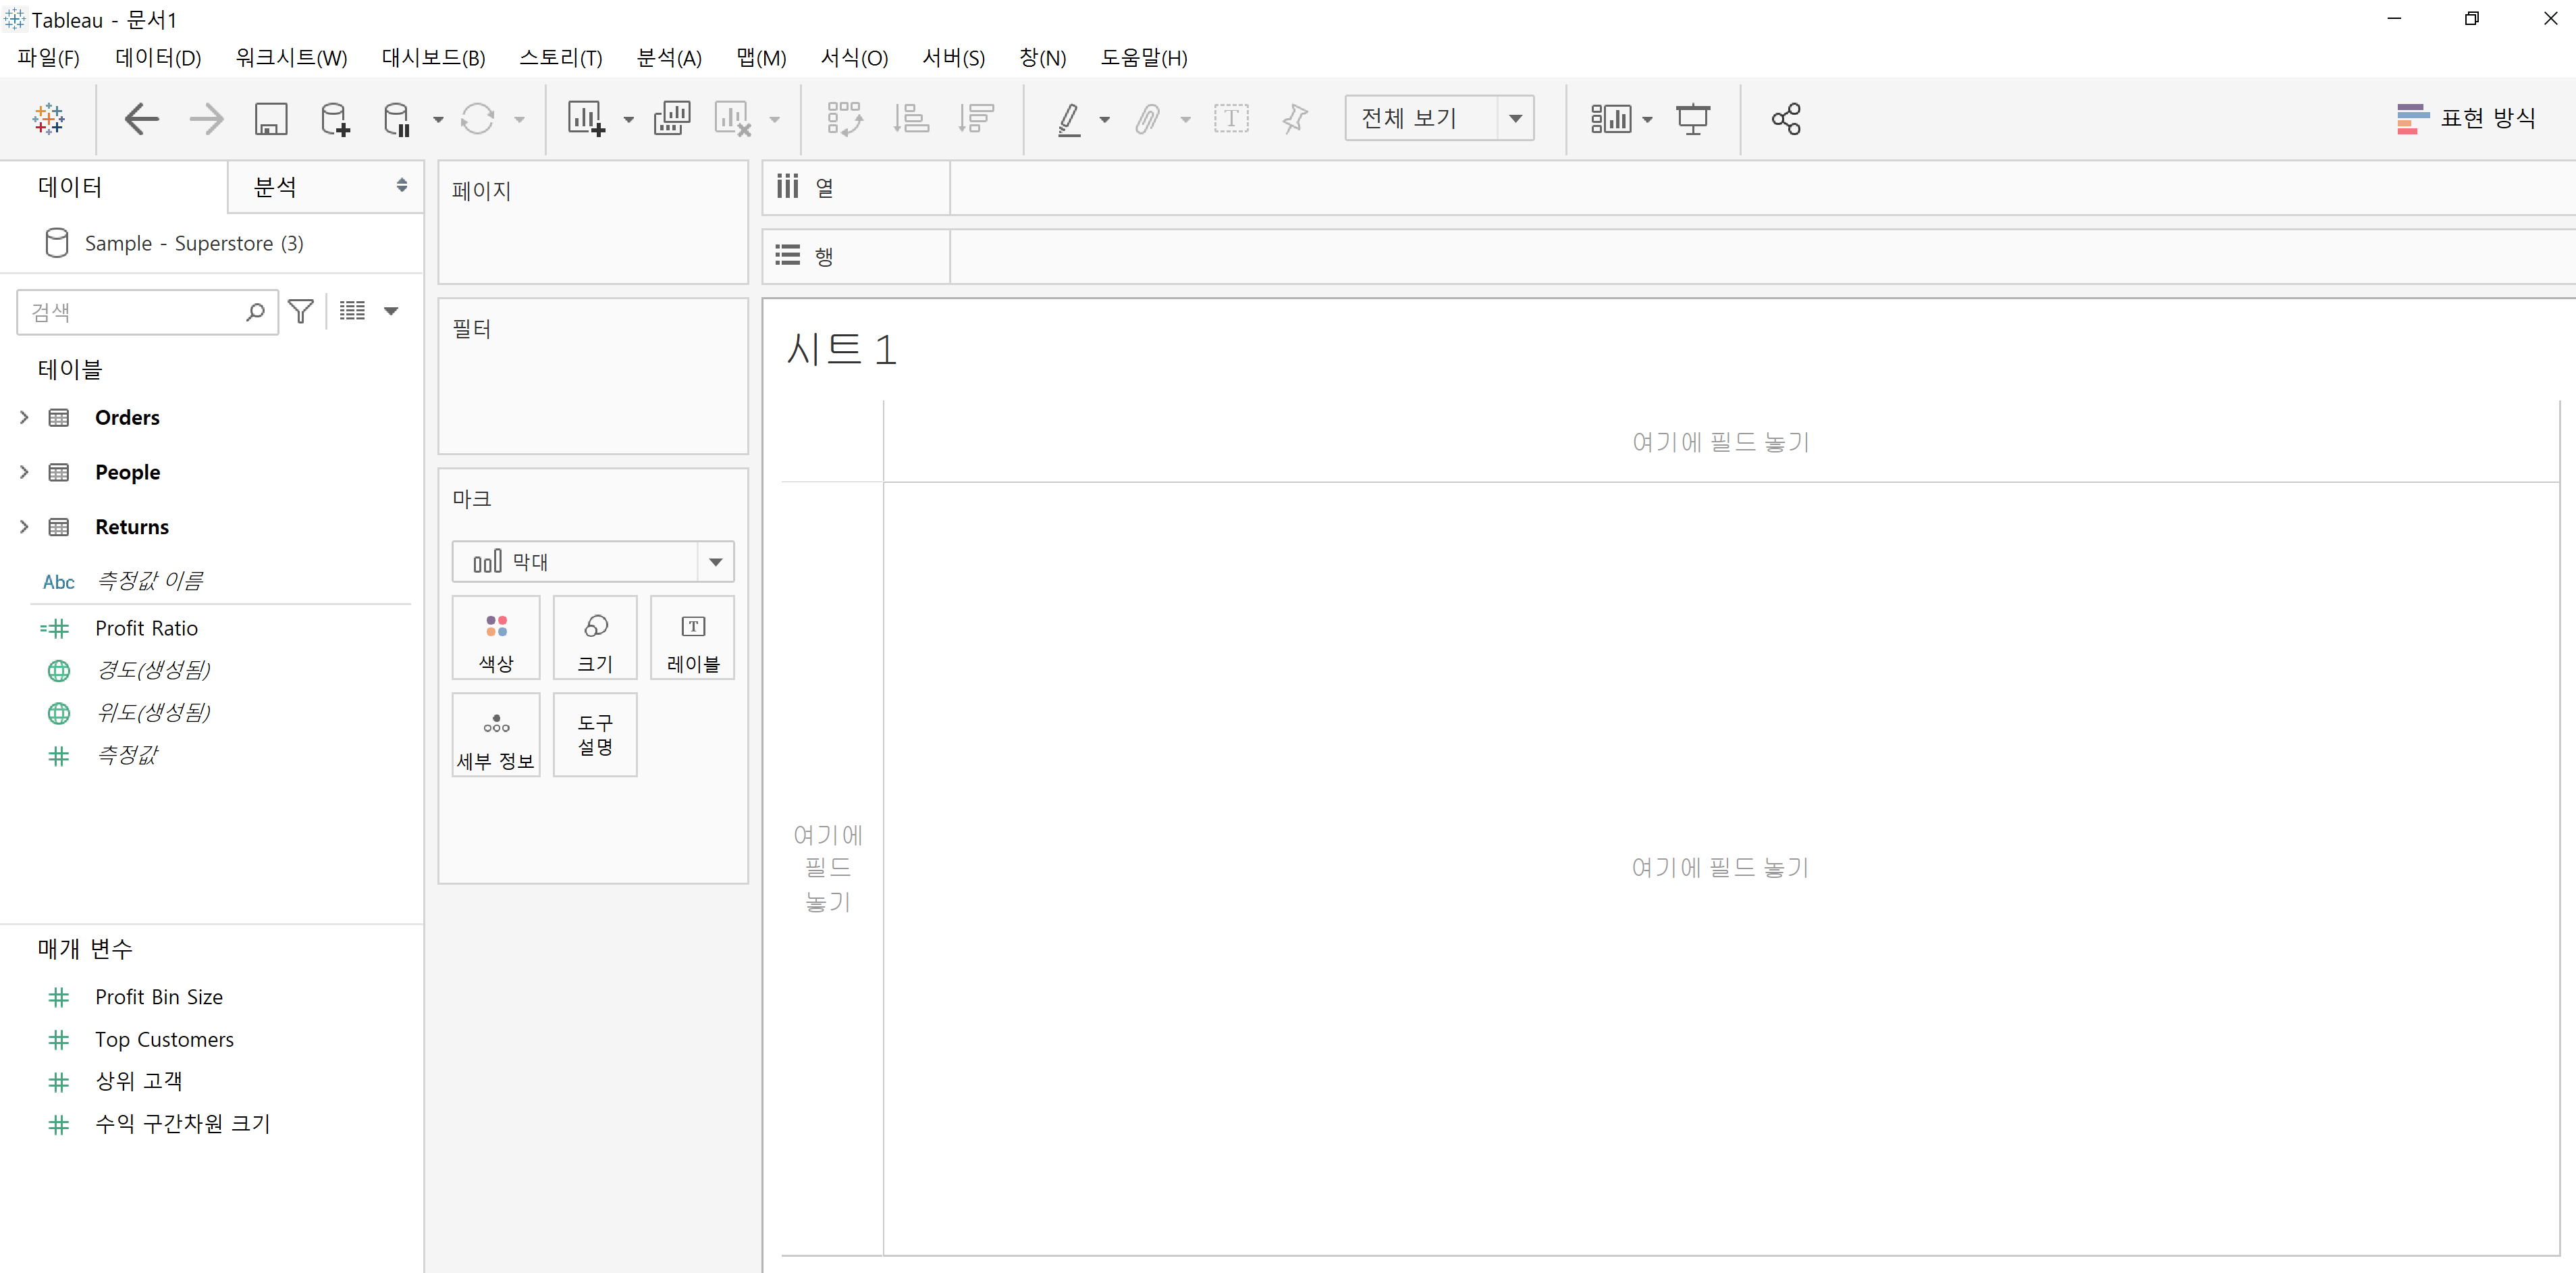Toggle the Show Me (표현 방식) panel
Screen dimensions: 2576x1273
click(x=2466, y=119)
